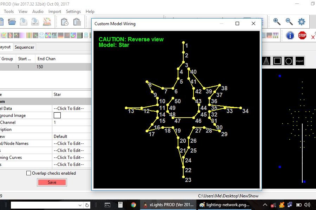The image size is (316, 210).
Task: Select the Wave effect icon near info button
Action: [276, 35]
